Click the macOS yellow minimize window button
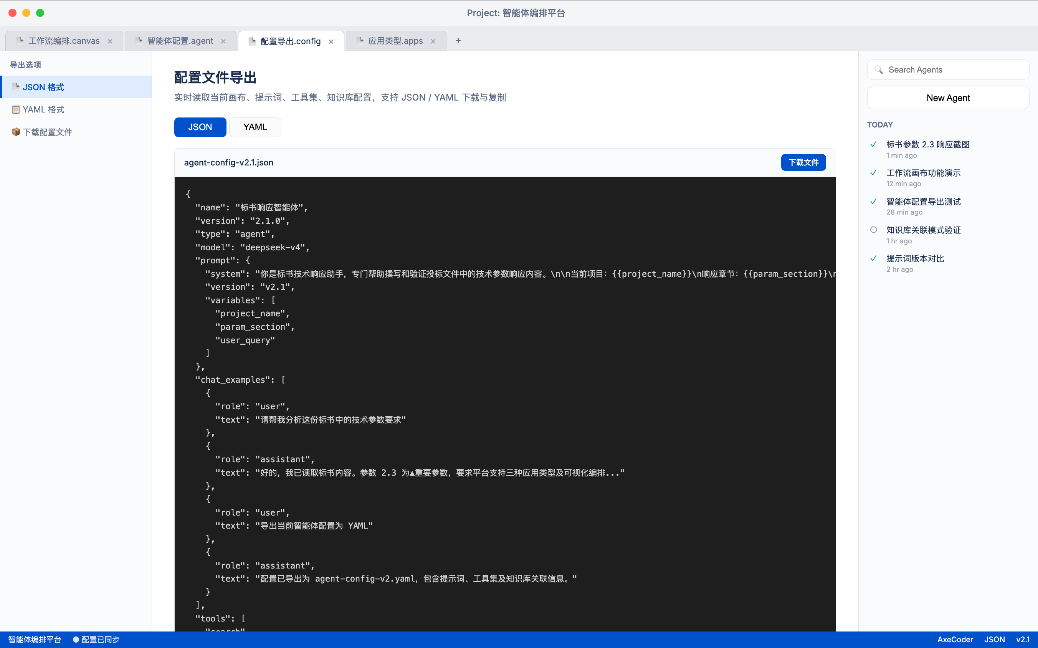The height and width of the screenshot is (648, 1038). 26,13
